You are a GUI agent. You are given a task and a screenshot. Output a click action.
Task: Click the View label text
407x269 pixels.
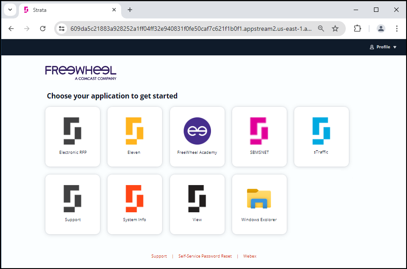[x=197, y=219]
